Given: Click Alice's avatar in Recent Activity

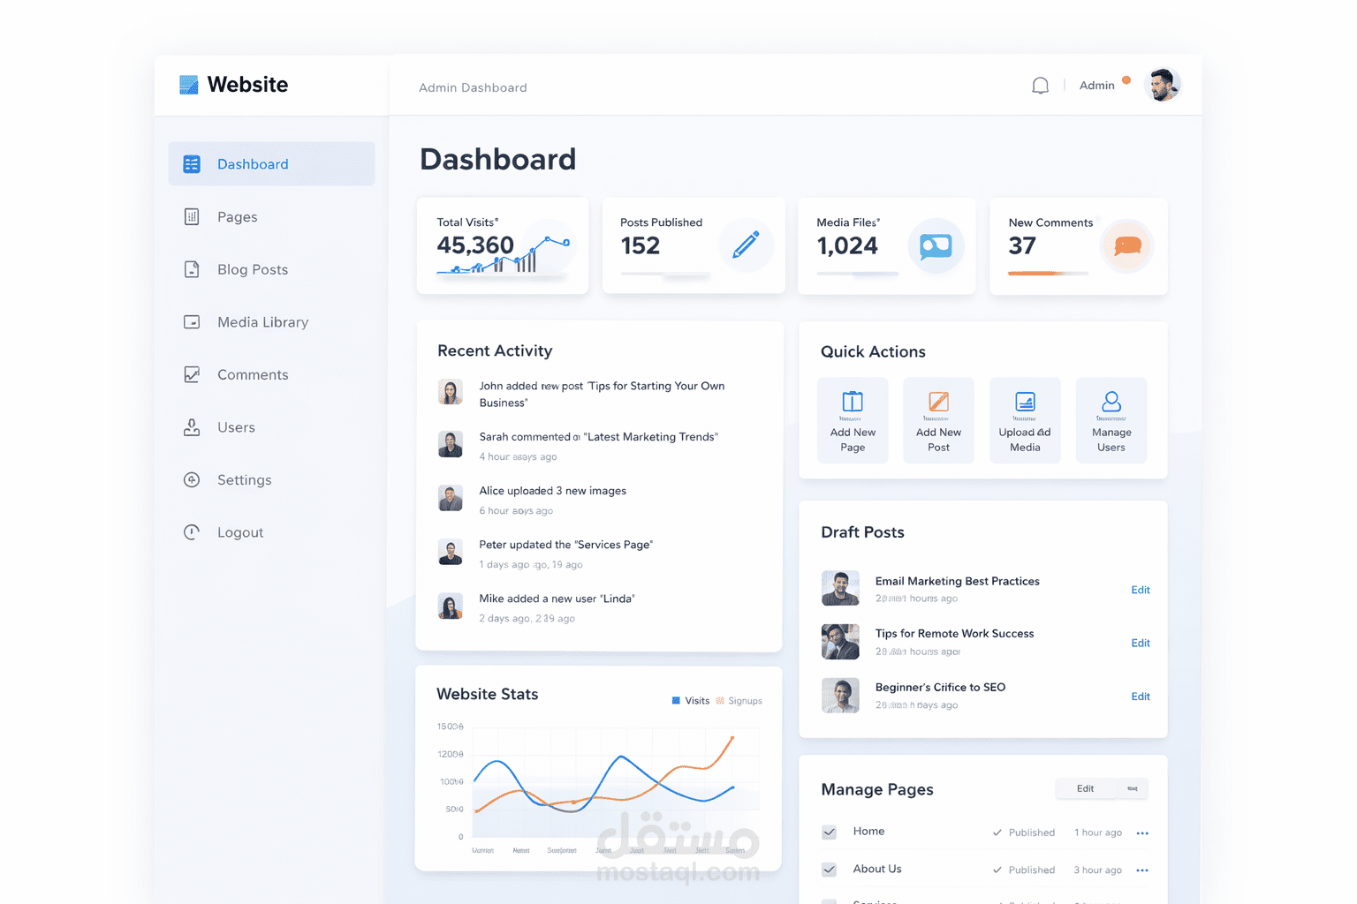Looking at the screenshot, I should click(x=451, y=498).
